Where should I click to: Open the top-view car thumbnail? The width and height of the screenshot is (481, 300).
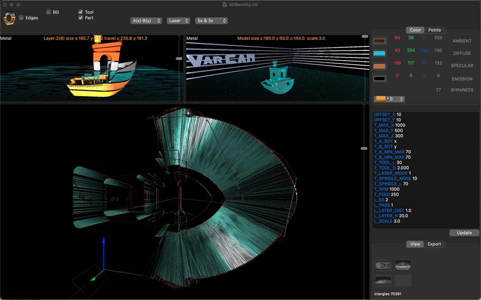coord(383,265)
